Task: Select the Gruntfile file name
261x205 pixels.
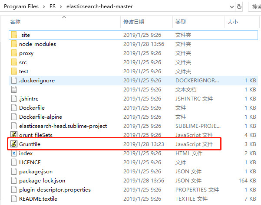Action: [x=30, y=144]
